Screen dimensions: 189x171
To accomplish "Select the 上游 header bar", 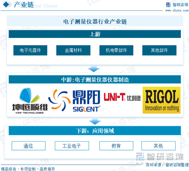I will point(94,34).
